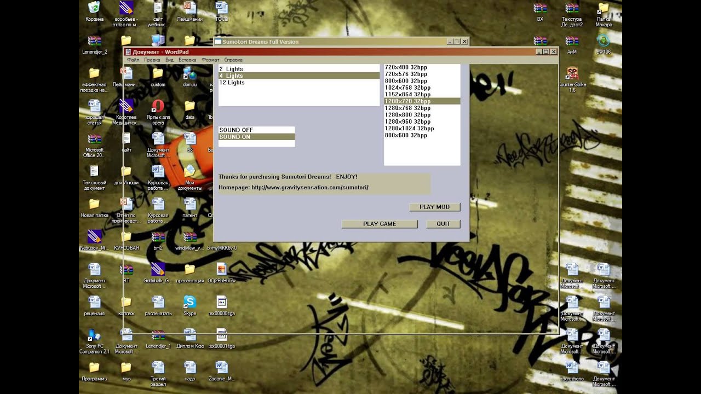The image size is (701, 394).
Task: Select the Lenendjer_1 archive icon
Action: [158, 335]
